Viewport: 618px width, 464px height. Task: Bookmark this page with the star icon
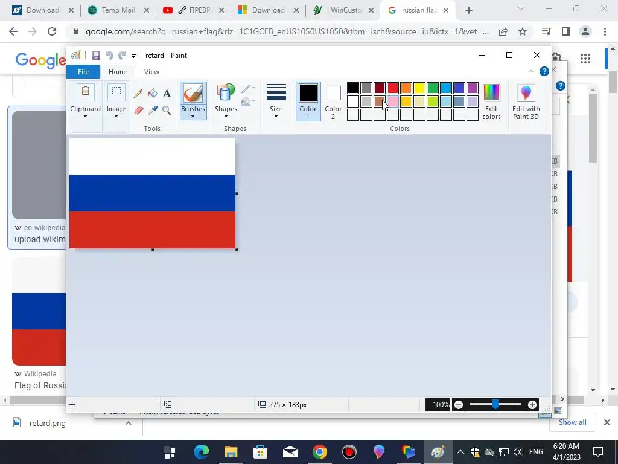(523, 31)
